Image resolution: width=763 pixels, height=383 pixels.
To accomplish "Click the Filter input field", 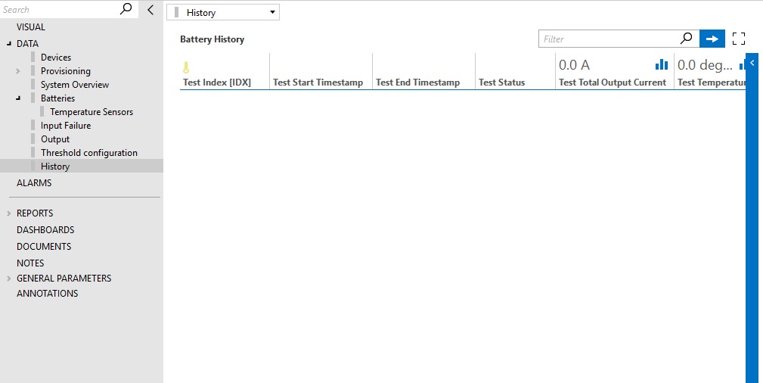I will coord(608,39).
